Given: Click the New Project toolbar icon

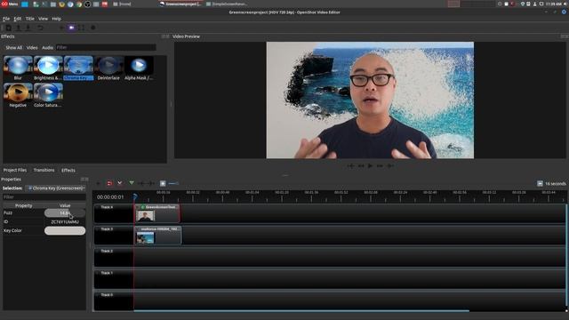Looking at the screenshot, I should 8,28.
